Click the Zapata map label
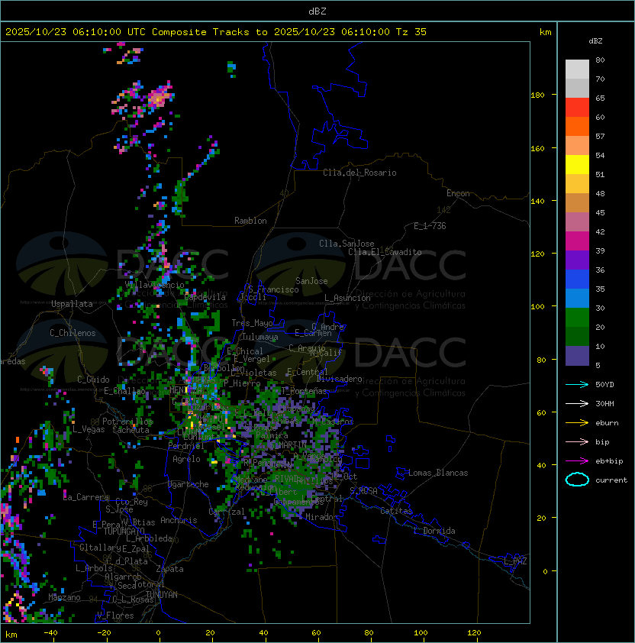The height and width of the screenshot is (643, 635). pyautogui.click(x=169, y=569)
